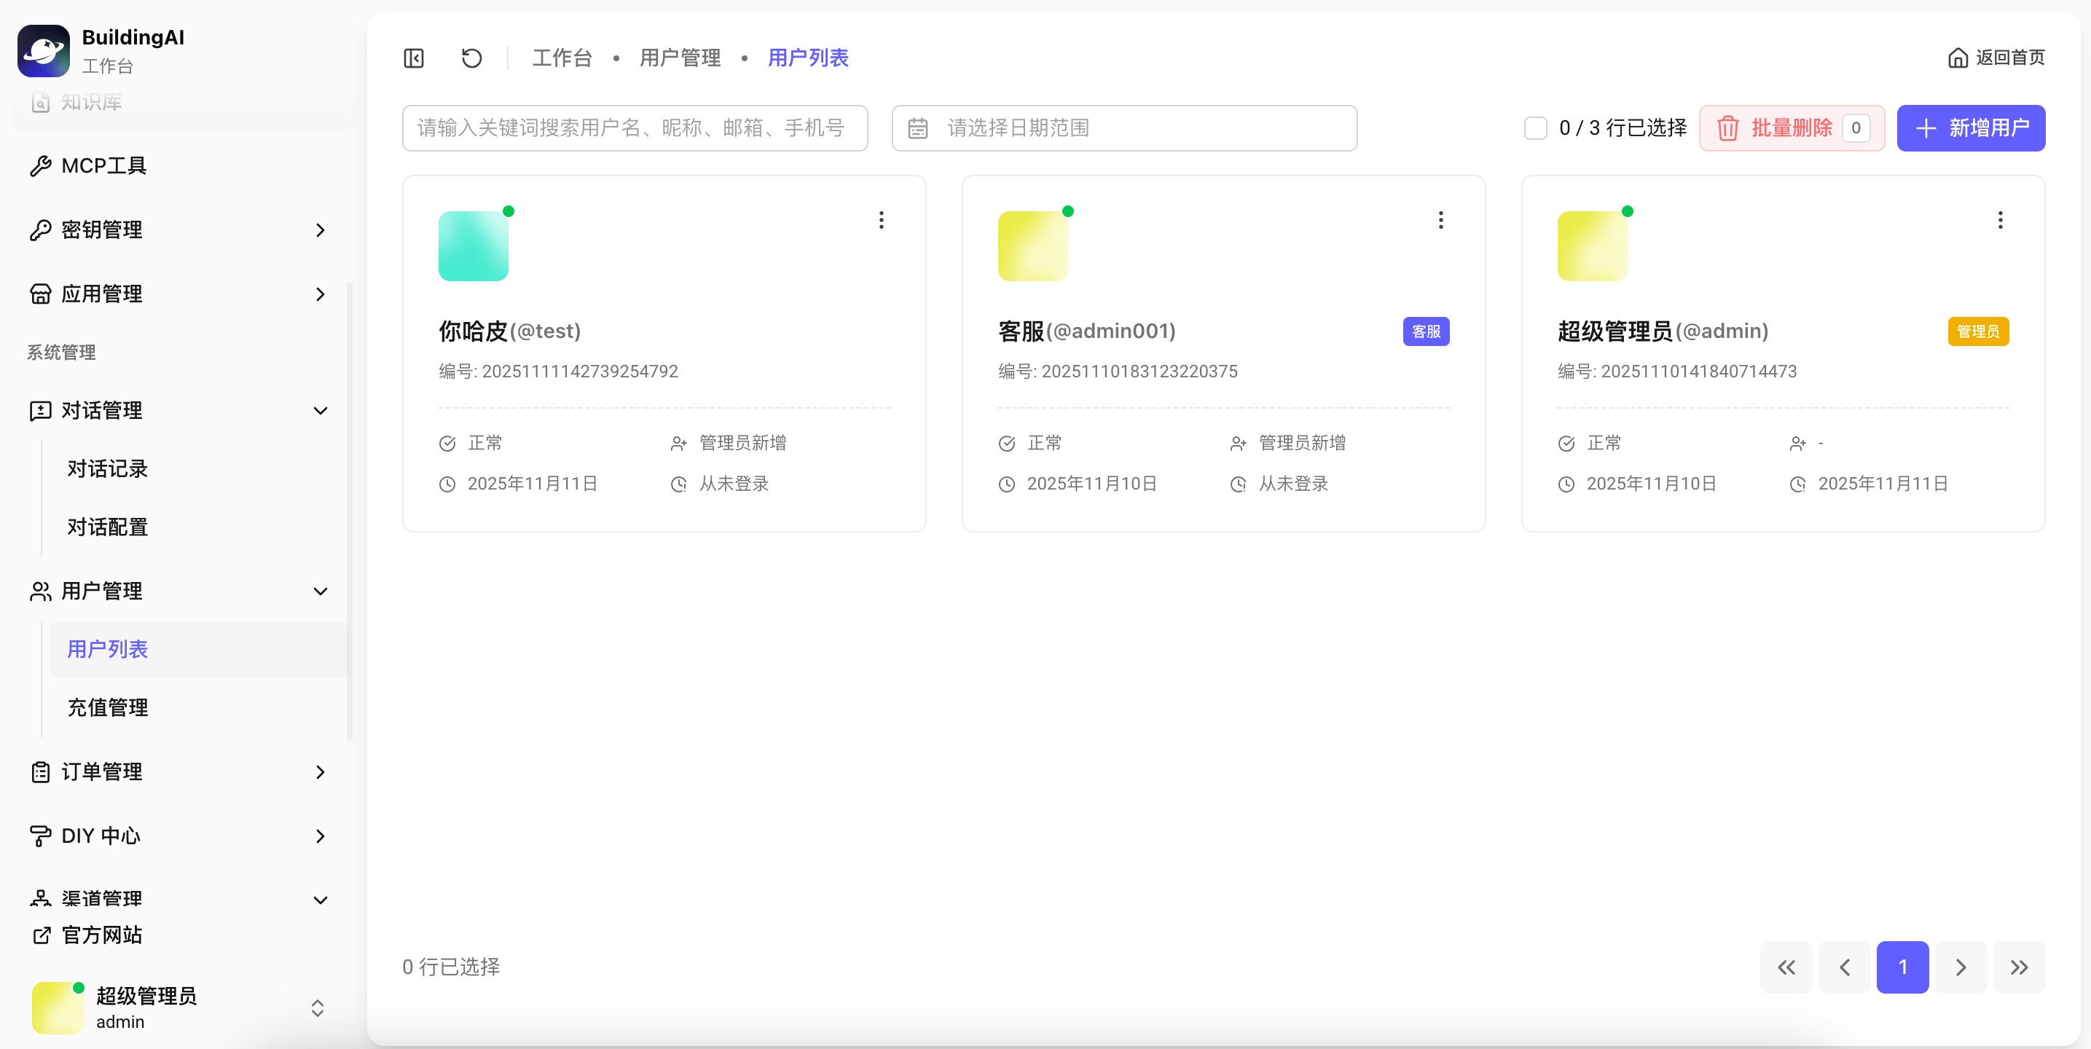Open the three-dot menu on admin001 card

pos(1440,220)
